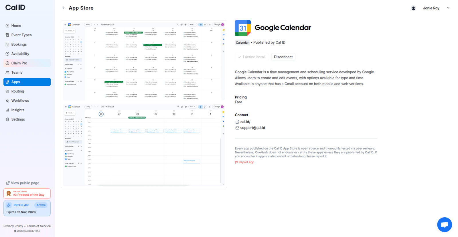Expand the Jonie Roy account dropdown chevron
Viewport: 458px width, 237px height.
coord(448,8)
